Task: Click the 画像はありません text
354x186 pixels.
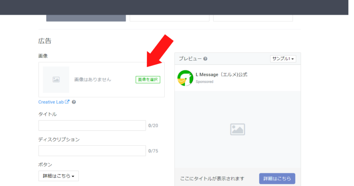Action: [x=93, y=80]
